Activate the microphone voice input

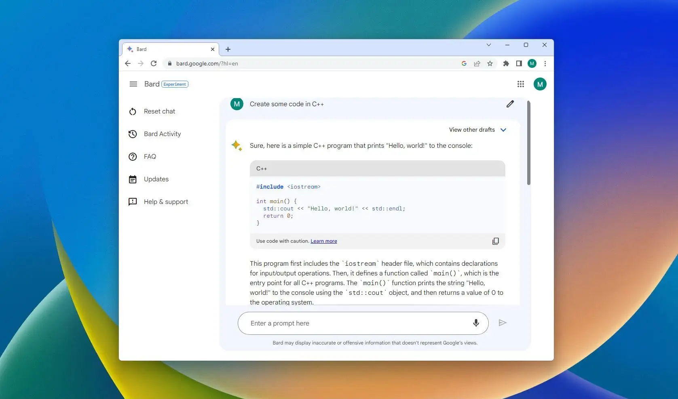[476, 323]
